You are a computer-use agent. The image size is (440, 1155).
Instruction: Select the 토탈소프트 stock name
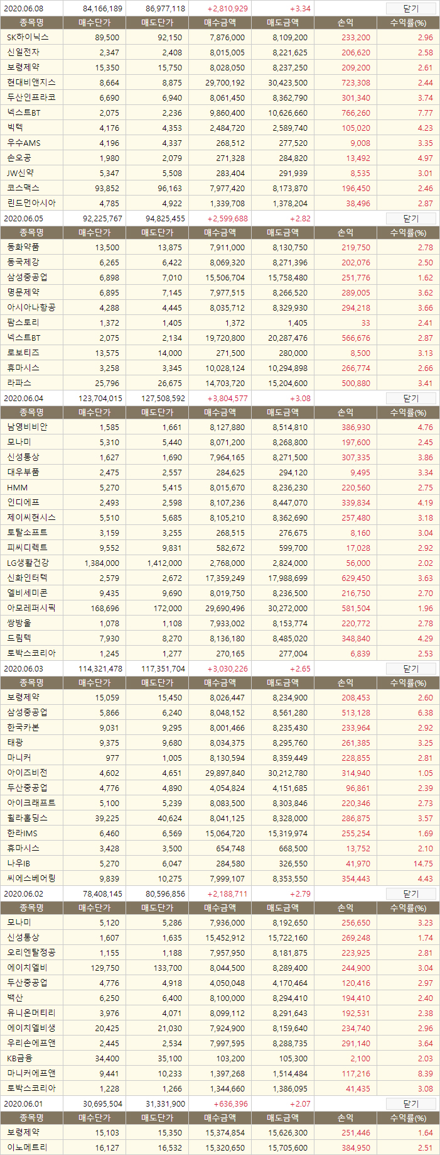27,533
